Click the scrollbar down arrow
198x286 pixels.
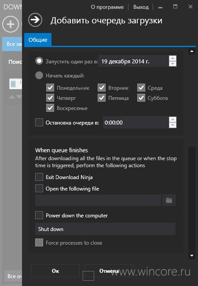tap(192, 256)
